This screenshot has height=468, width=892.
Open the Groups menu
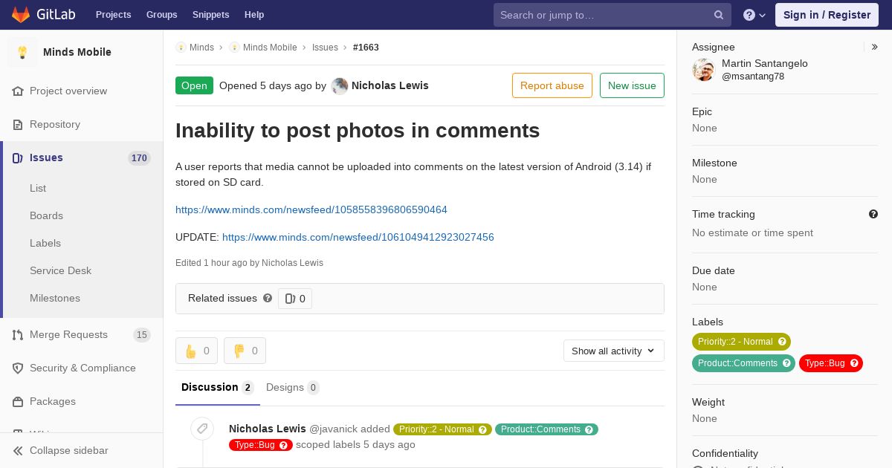coord(162,15)
